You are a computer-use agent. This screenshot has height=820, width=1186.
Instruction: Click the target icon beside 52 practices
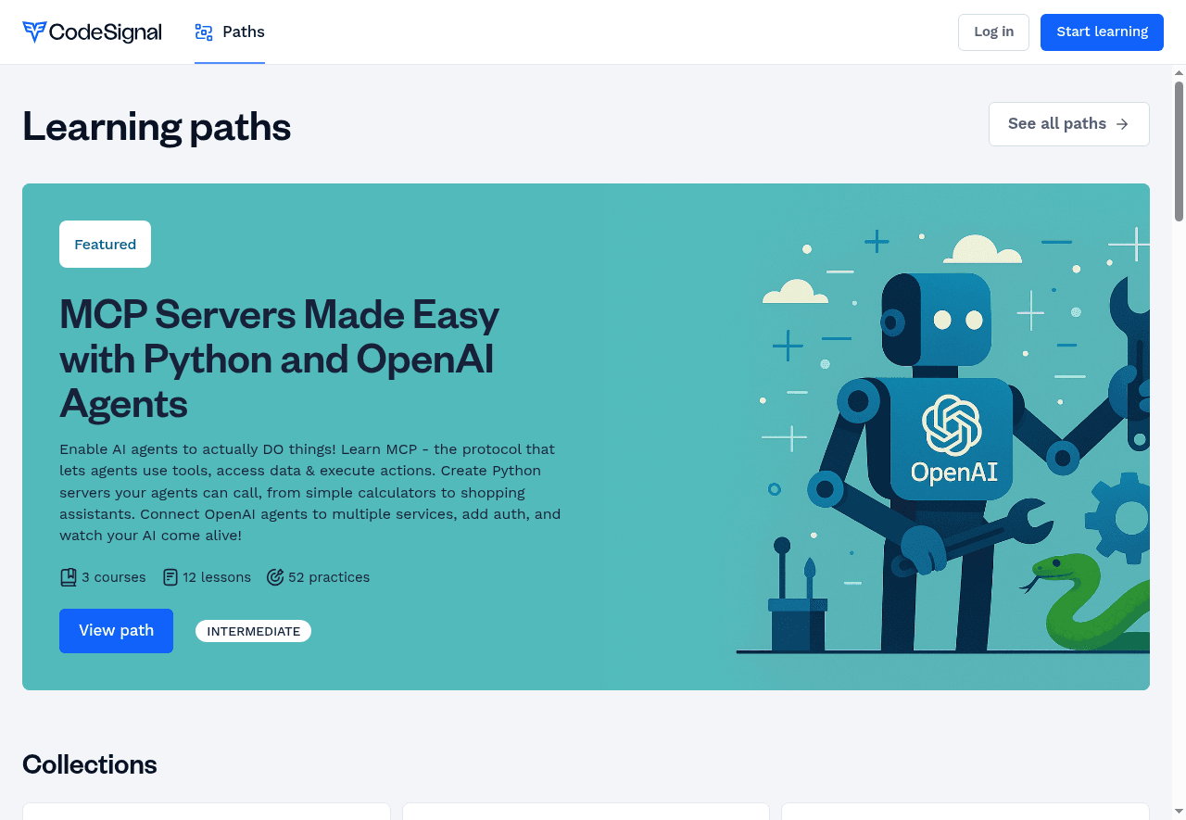click(x=275, y=577)
